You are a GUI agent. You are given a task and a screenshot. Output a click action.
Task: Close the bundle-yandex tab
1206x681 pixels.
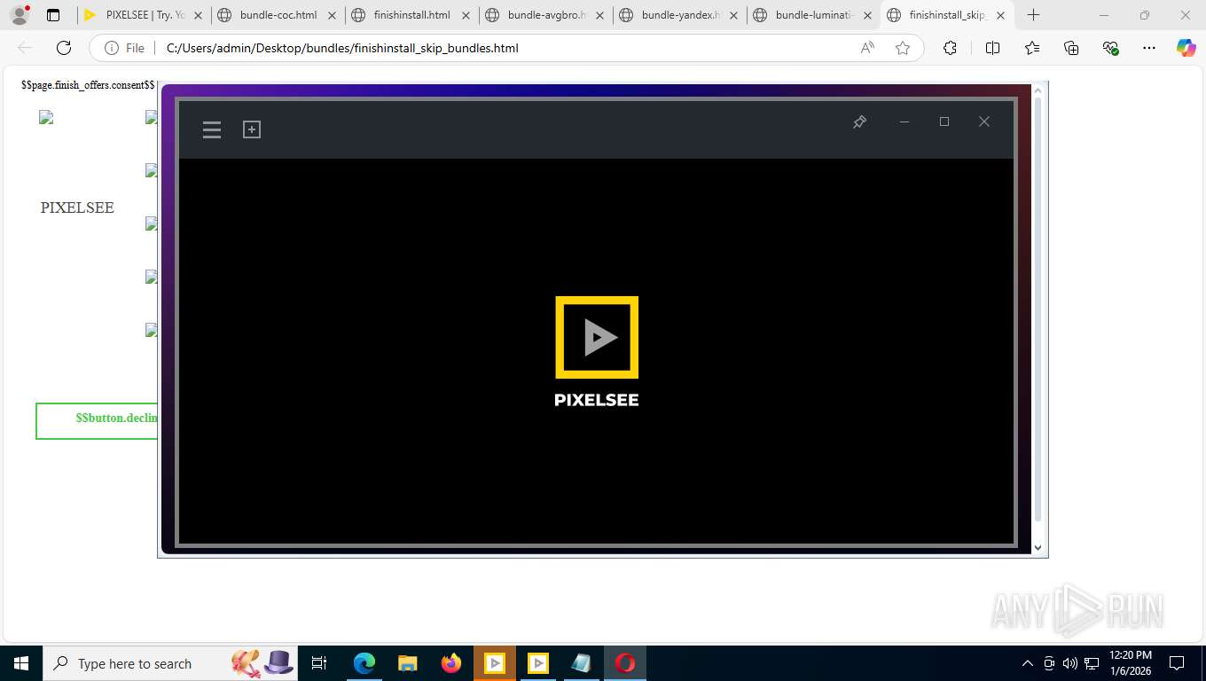coord(733,15)
